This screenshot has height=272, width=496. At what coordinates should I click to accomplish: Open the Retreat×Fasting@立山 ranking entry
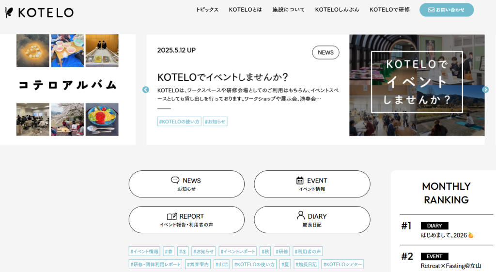coord(450,266)
